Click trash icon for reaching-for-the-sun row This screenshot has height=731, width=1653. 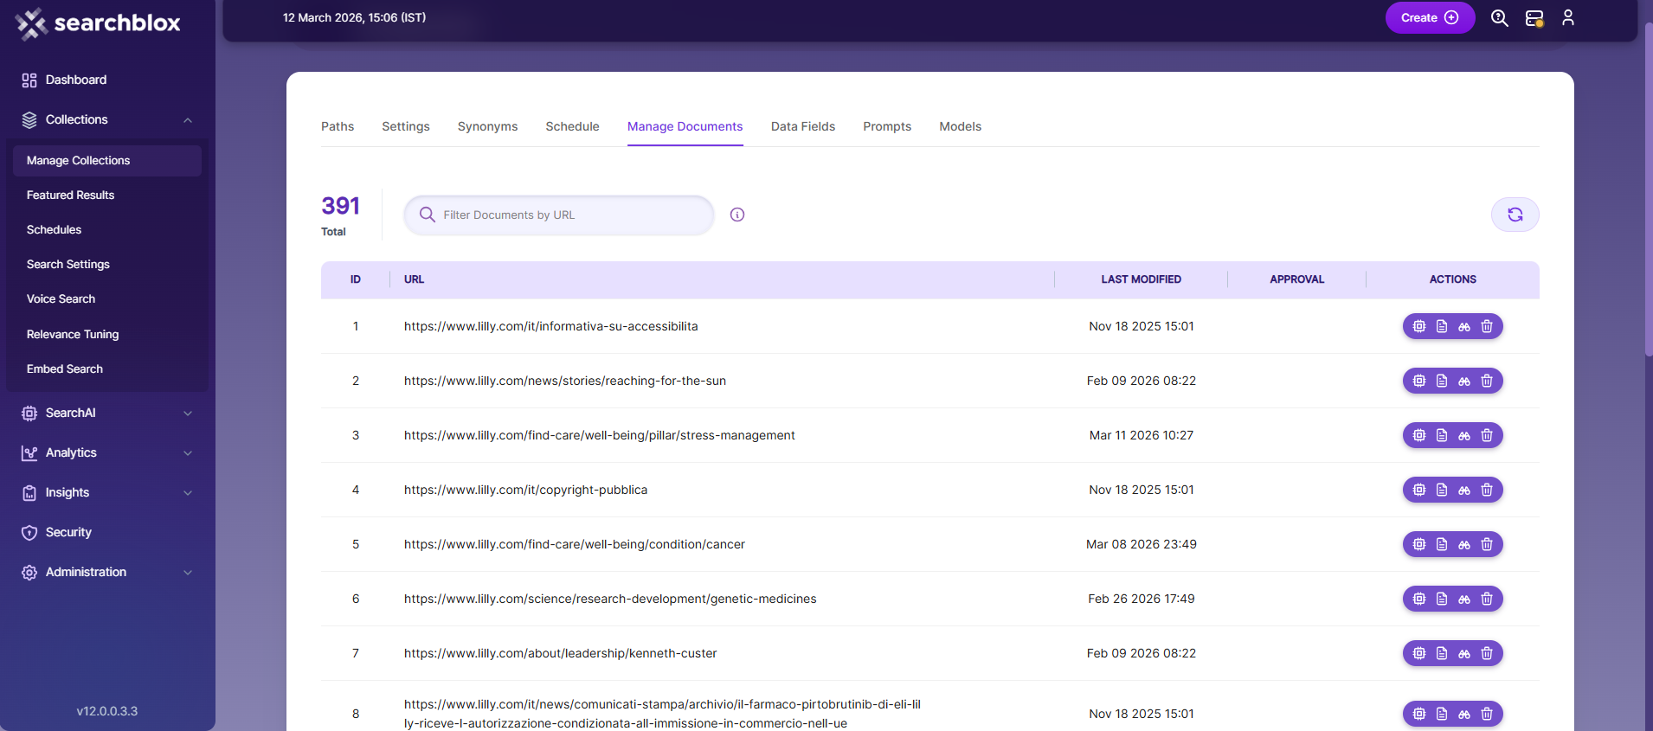pyautogui.click(x=1487, y=381)
